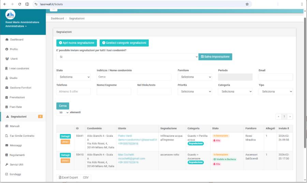Select Regolamenti from the sidebar menu
Viewport: 307px width, 183px height.
click(17, 155)
